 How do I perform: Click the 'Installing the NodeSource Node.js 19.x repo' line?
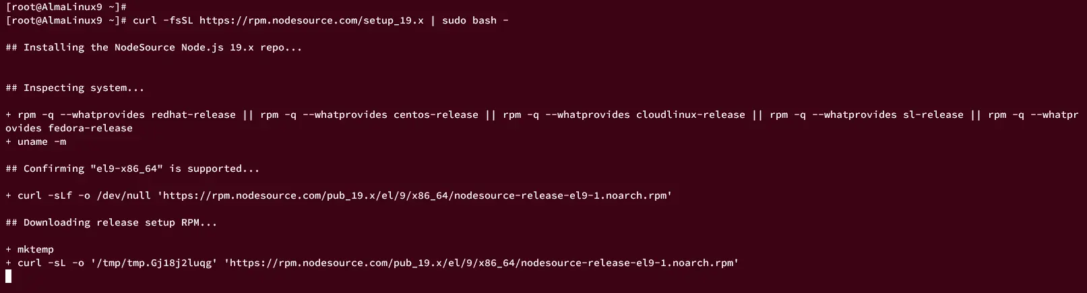click(154, 47)
